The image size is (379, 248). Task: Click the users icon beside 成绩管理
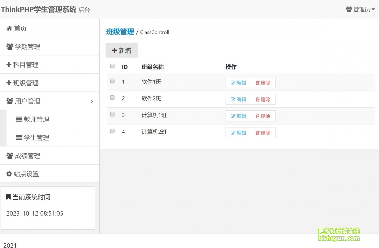point(10,156)
